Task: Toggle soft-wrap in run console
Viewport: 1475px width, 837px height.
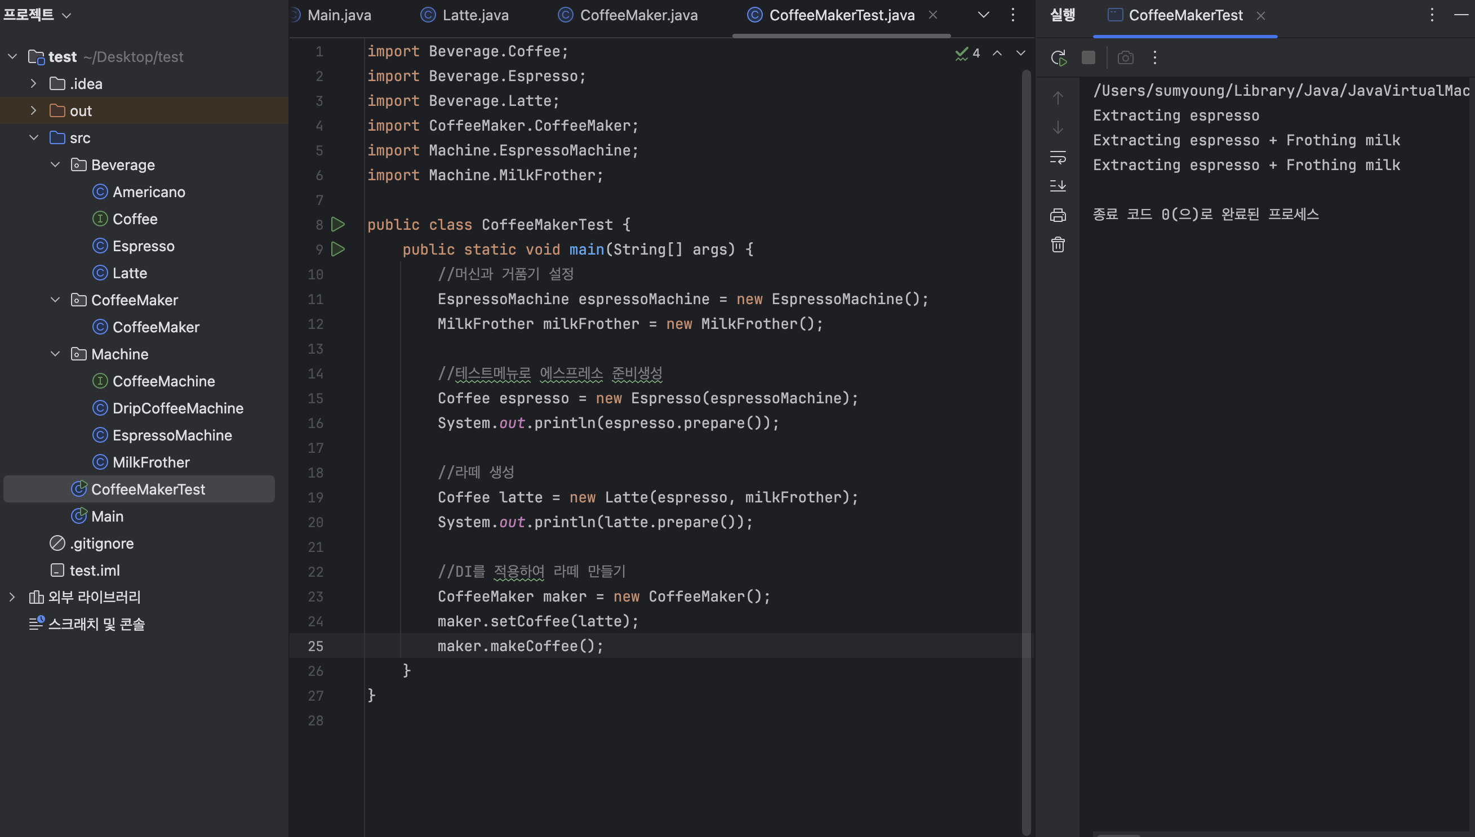Action: click(x=1058, y=157)
